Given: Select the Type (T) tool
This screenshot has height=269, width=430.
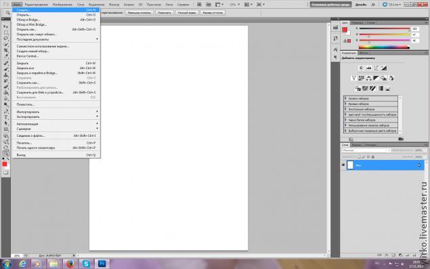Looking at the screenshot, I should 6,117.
